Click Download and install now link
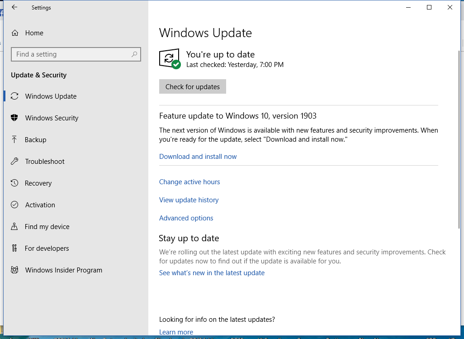This screenshot has height=339, width=464. (198, 156)
